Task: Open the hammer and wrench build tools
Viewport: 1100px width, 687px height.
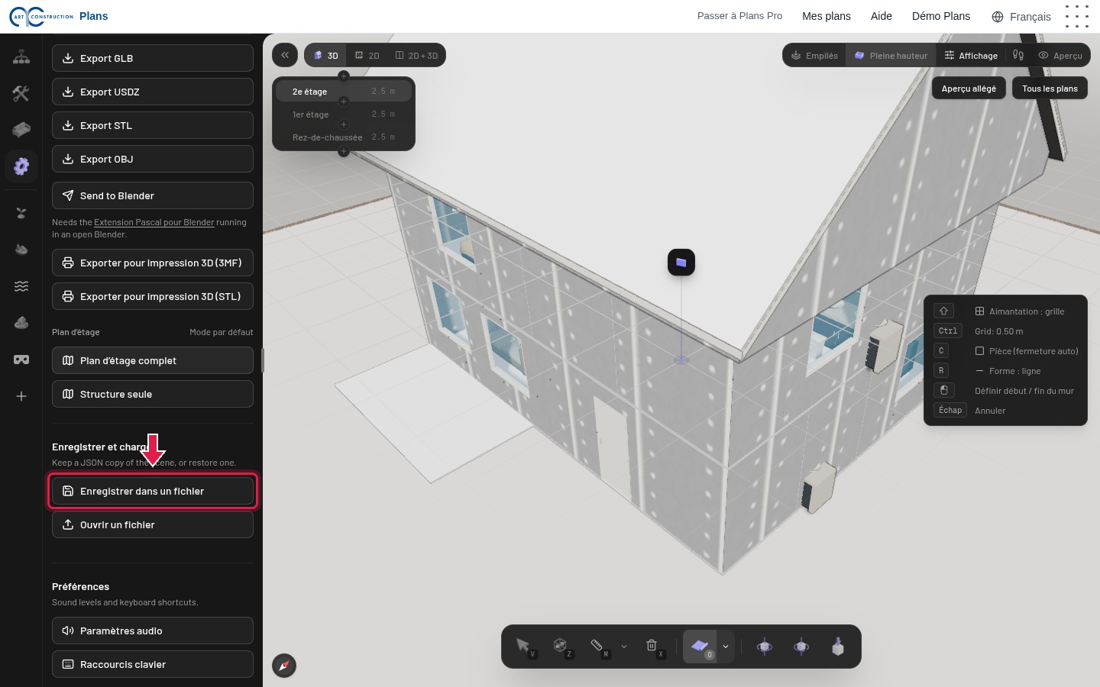Action: (21, 93)
